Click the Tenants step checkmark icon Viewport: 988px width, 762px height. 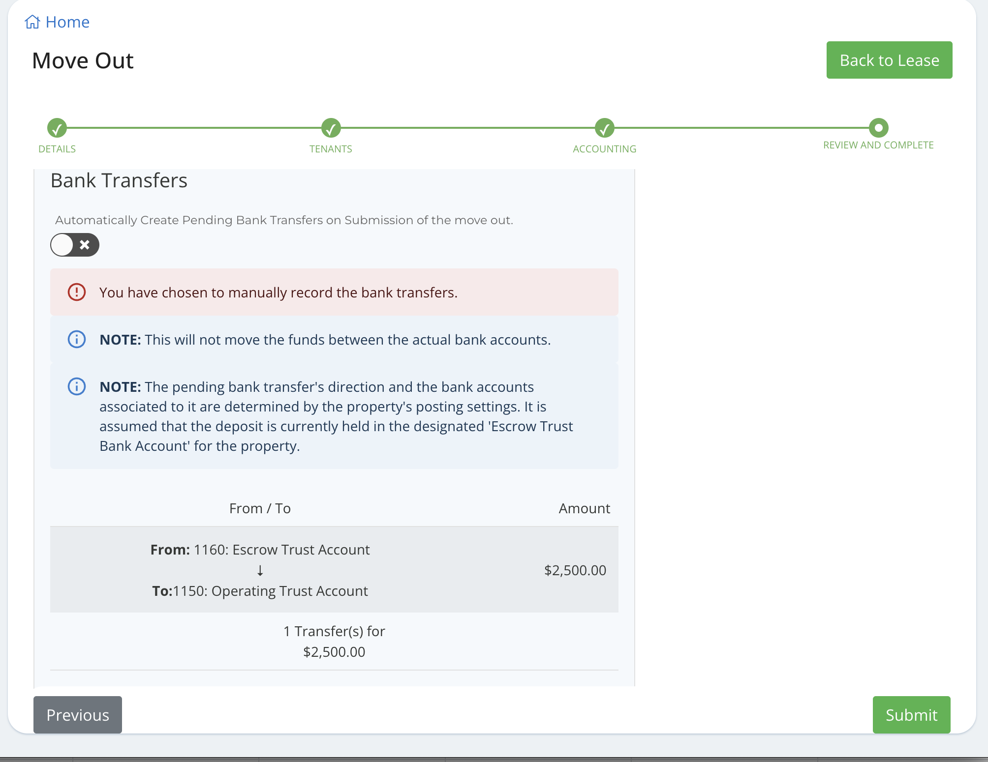331,129
